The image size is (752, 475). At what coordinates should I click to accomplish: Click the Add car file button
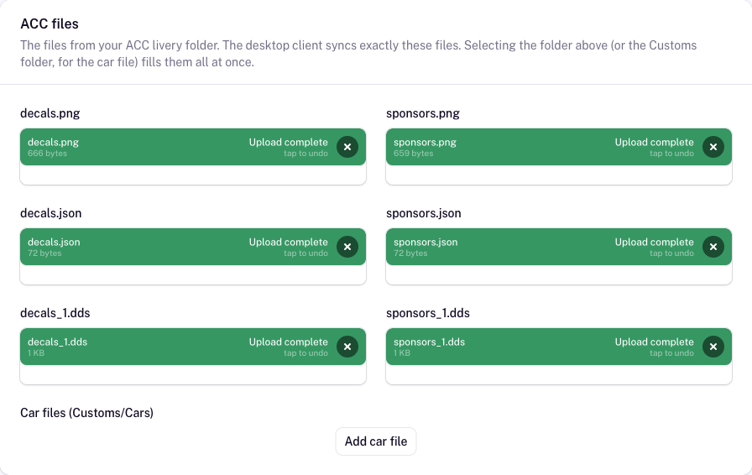pyautogui.click(x=376, y=441)
